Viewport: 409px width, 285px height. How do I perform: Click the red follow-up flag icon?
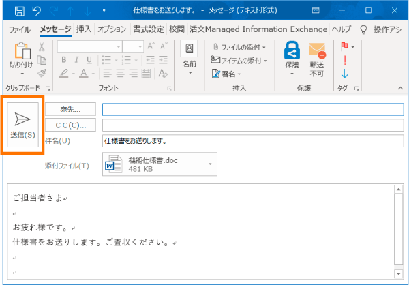coord(344,47)
